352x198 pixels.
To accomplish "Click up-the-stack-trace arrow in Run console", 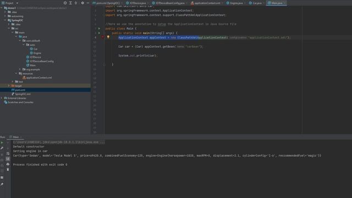I will point(8,142).
